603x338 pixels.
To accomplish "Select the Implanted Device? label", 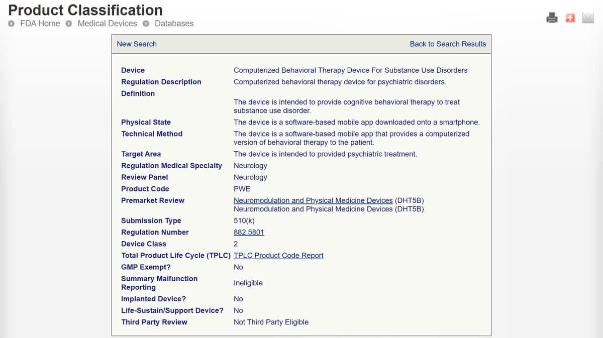I will click(x=153, y=299).
